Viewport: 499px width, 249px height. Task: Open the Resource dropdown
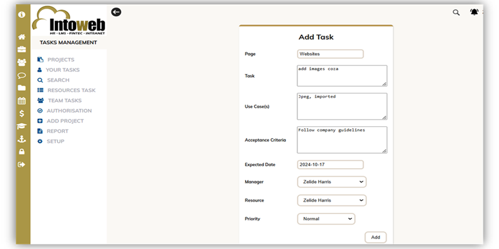(331, 200)
